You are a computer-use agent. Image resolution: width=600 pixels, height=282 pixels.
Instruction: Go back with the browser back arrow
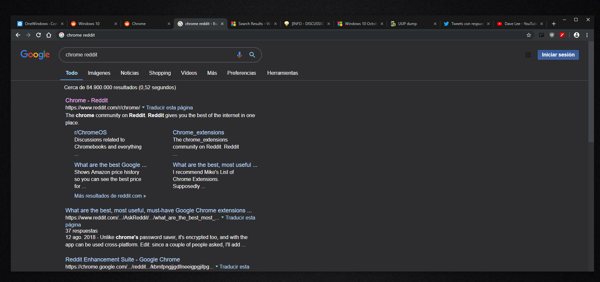18,35
